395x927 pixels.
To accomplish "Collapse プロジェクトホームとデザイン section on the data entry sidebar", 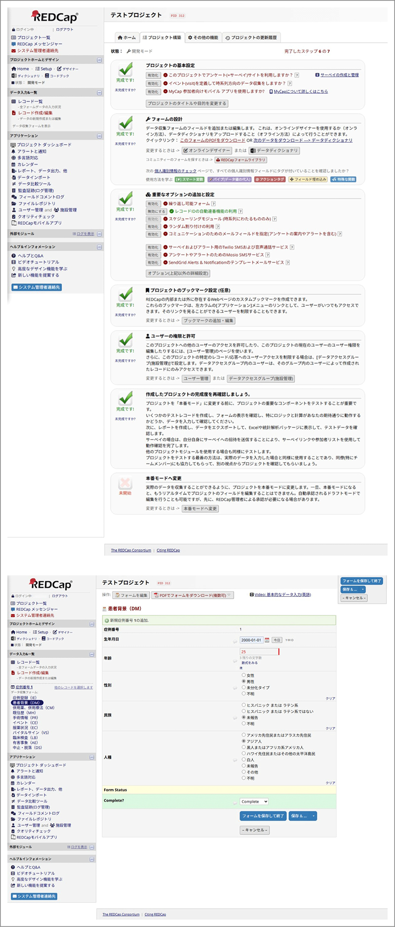I will coord(92,624).
